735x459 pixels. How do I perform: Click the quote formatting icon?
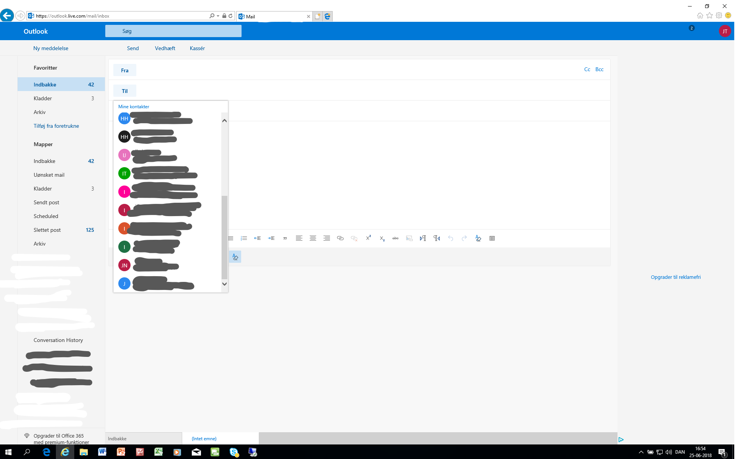(x=285, y=238)
